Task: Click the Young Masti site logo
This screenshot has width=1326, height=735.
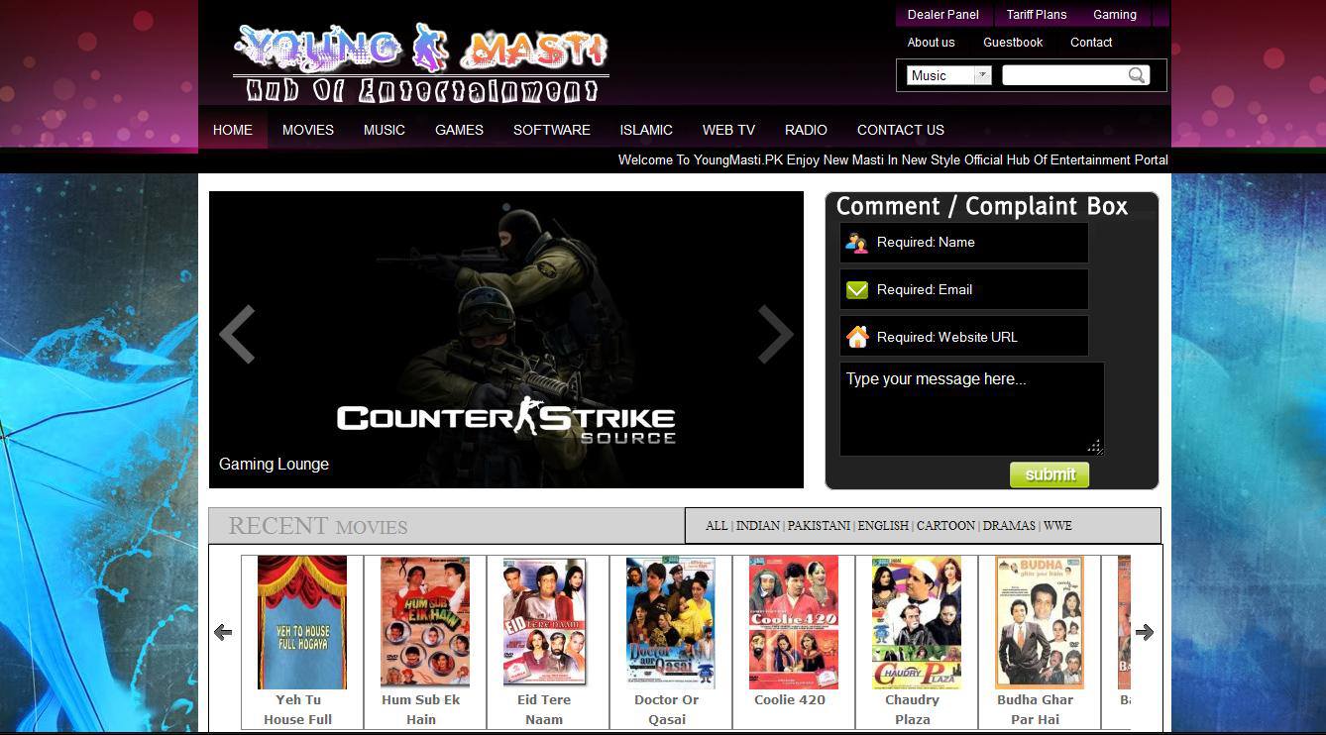Action: pos(421,62)
